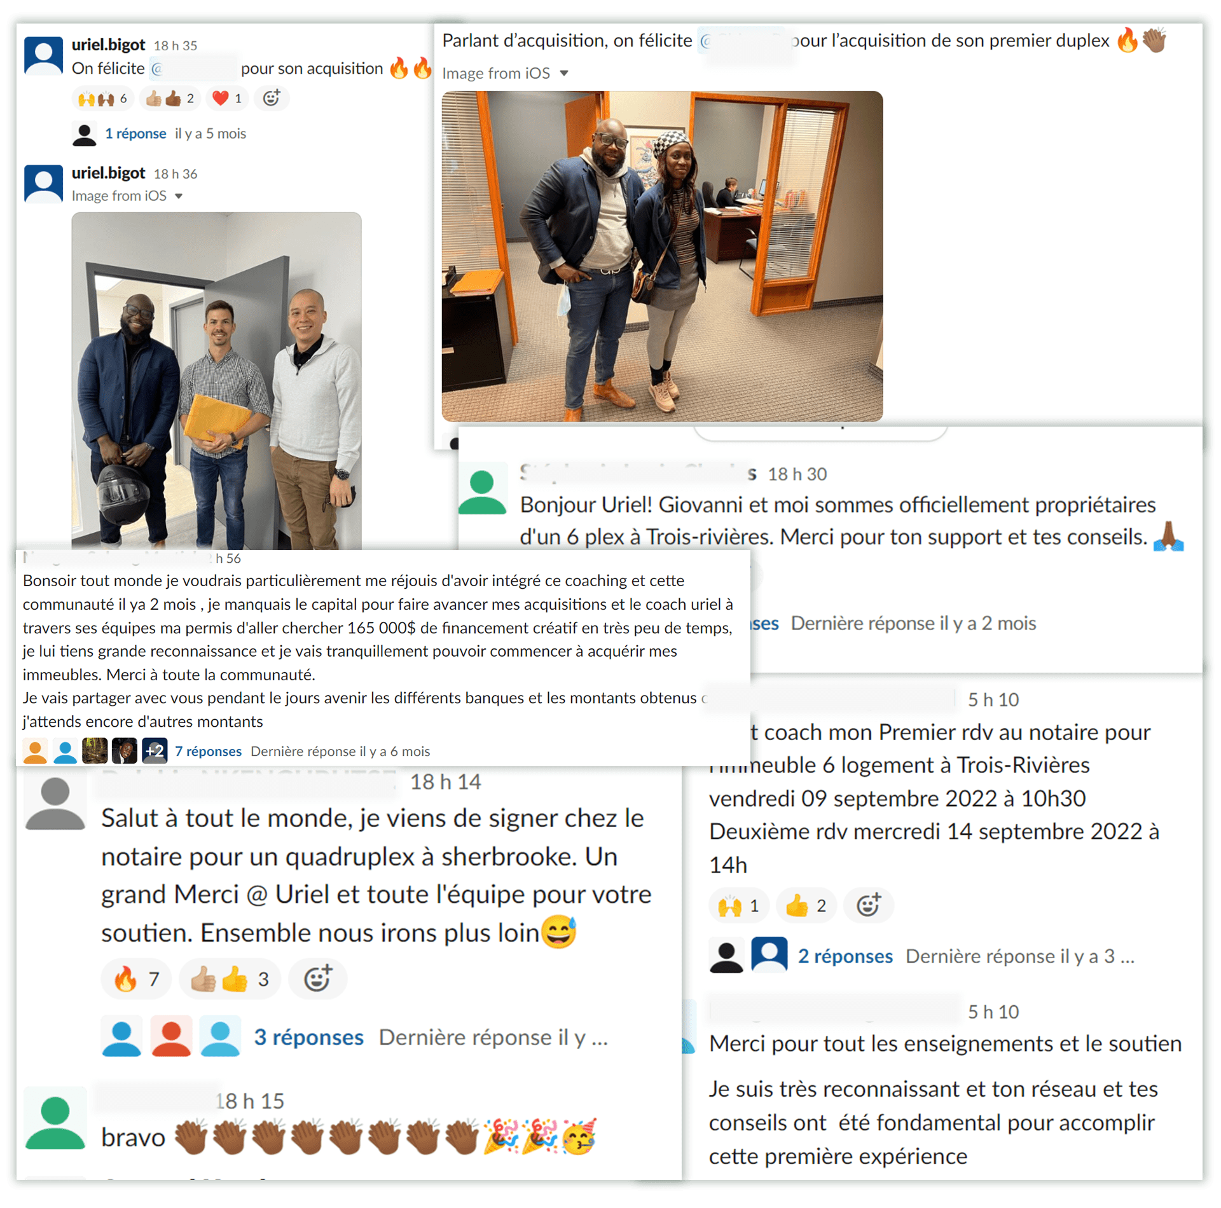Open the 7 réponses thread
This screenshot has width=1221, height=1208.
[208, 752]
